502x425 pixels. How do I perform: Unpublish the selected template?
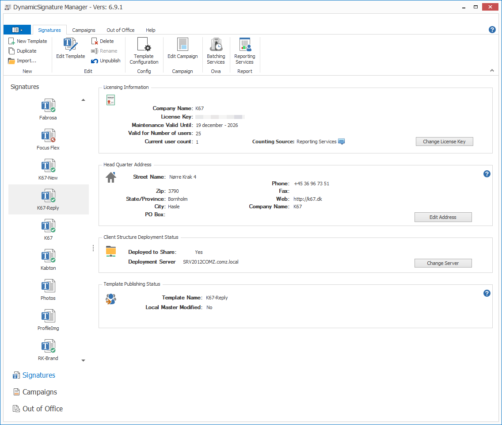(x=106, y=61)
